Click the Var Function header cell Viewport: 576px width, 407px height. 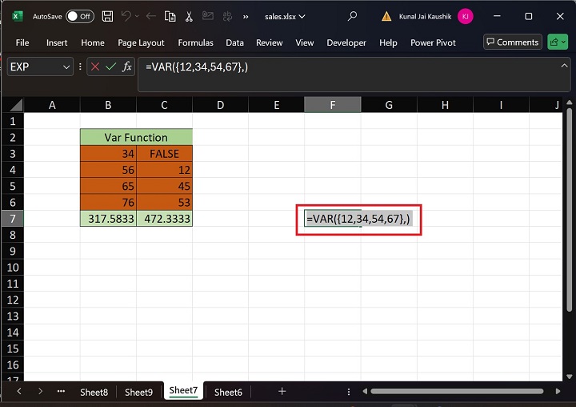pyautogui.click(x=136, y=137)
